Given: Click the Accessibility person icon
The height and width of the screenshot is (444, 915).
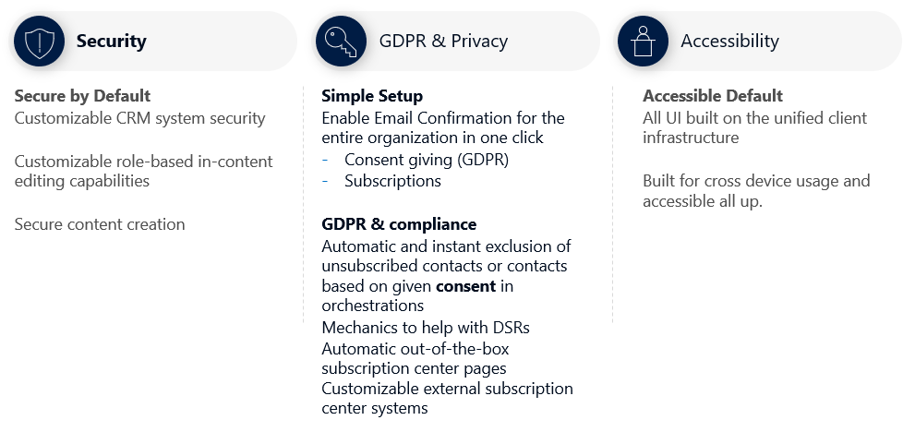Looking at the screenshot, I should click(643, 41).
